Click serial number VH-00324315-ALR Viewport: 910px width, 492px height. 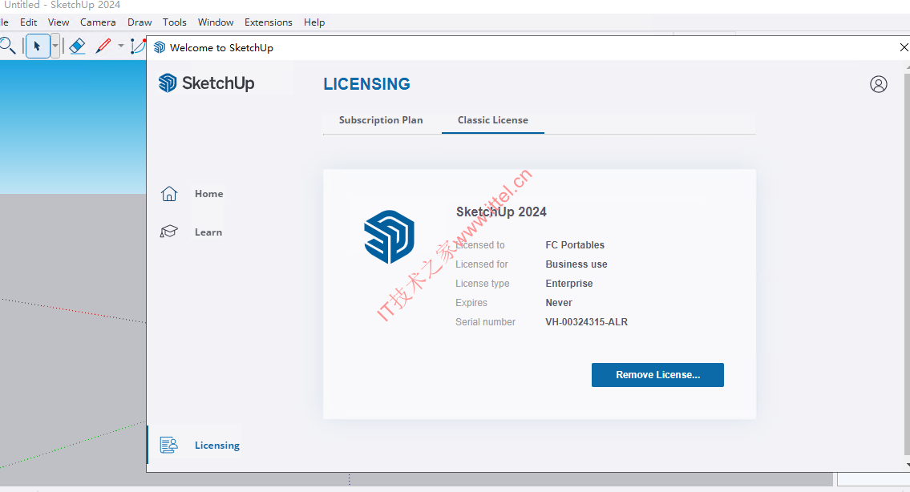(587, 322)
